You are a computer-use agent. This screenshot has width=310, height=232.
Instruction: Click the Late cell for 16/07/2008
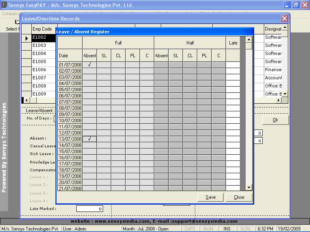233,157
